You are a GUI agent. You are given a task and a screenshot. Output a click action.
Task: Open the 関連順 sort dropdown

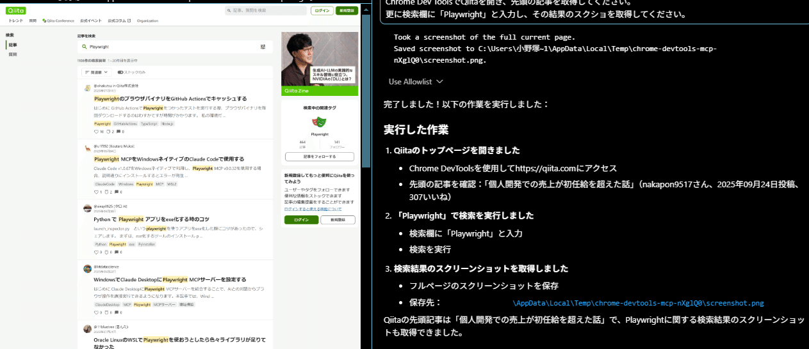click(x=95, y=72)
